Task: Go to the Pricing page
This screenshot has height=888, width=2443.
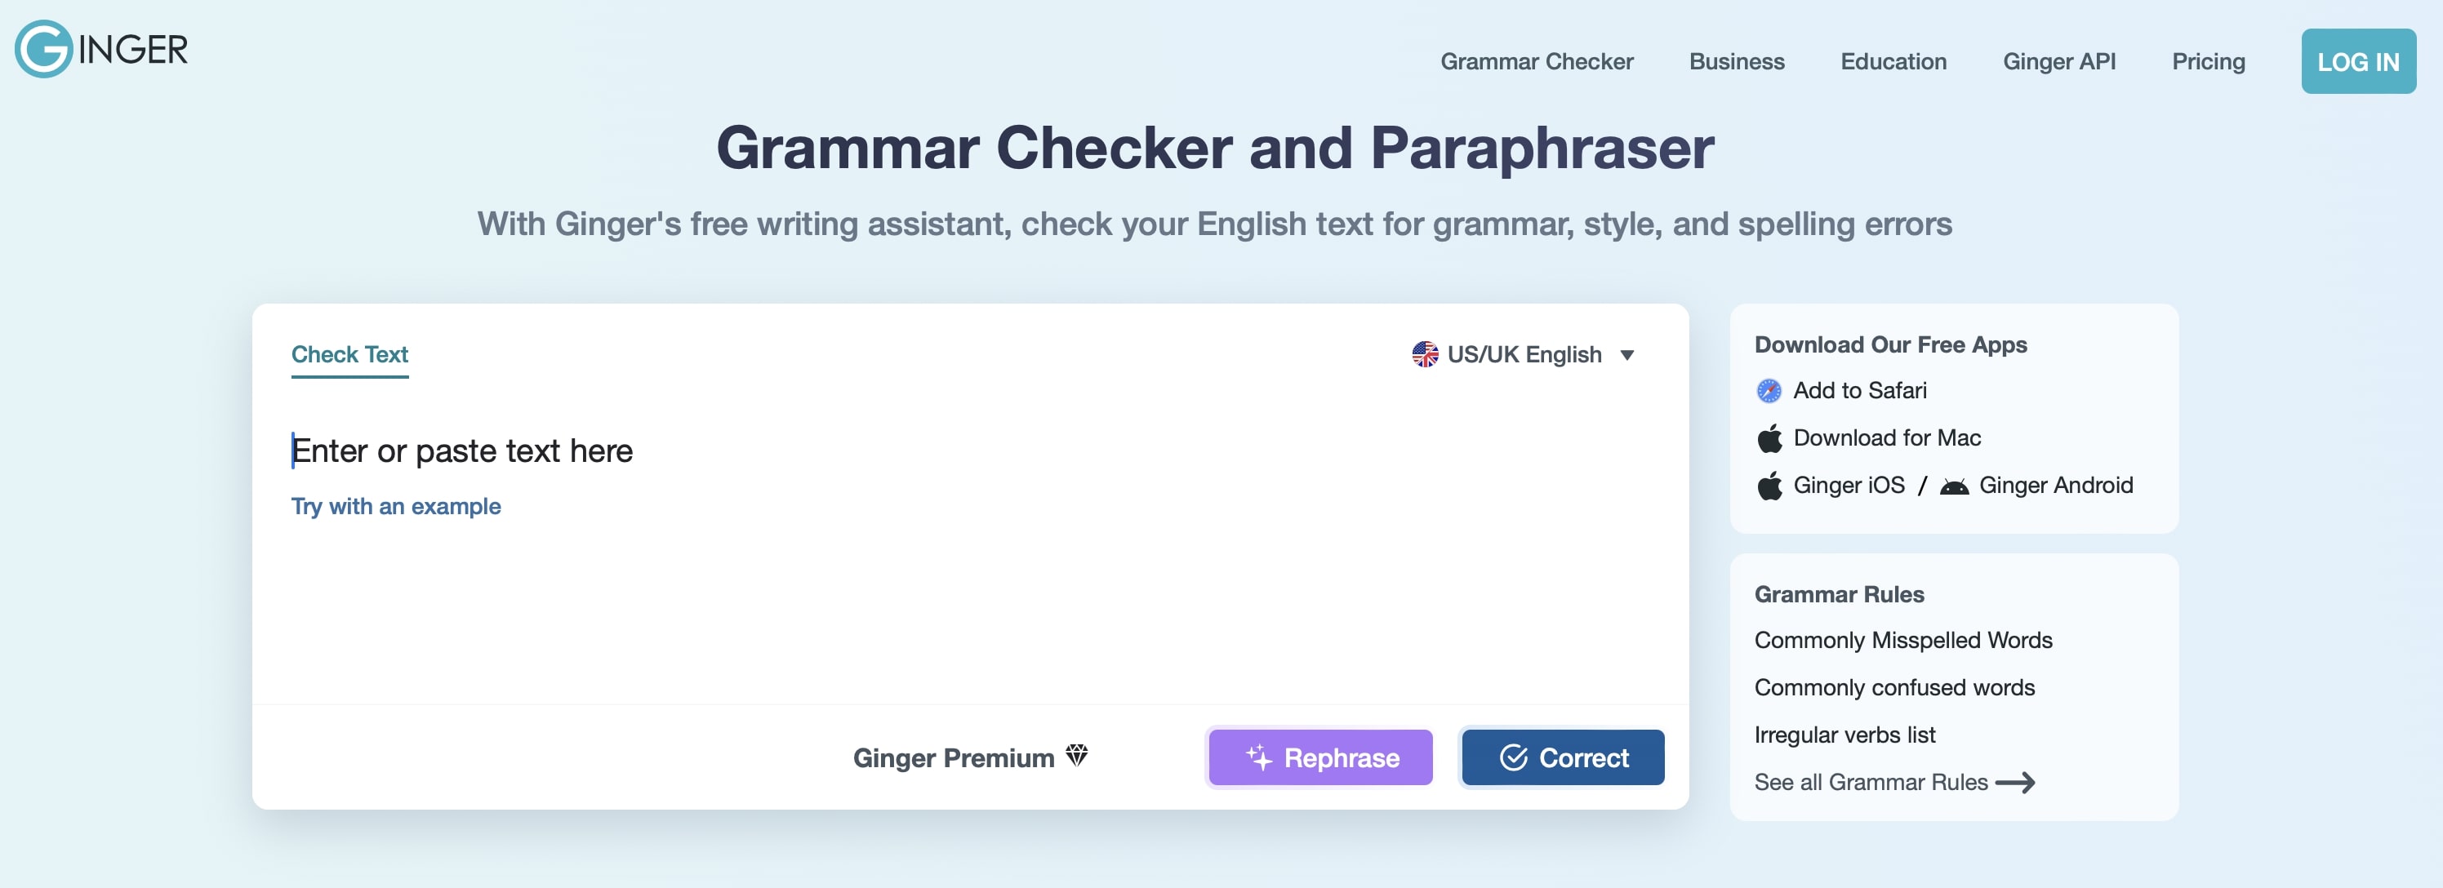Action: point(2208,61)
